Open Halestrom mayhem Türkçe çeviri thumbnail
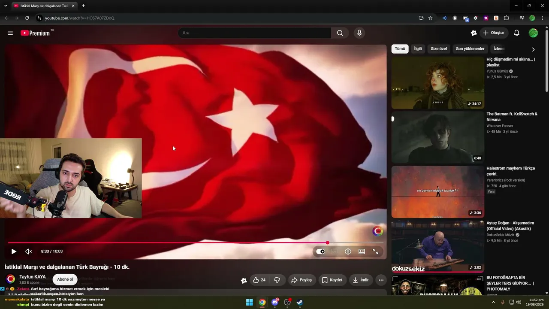 coord(437,192)
